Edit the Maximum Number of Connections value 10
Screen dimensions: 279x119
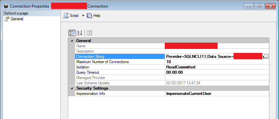point(168,62)
